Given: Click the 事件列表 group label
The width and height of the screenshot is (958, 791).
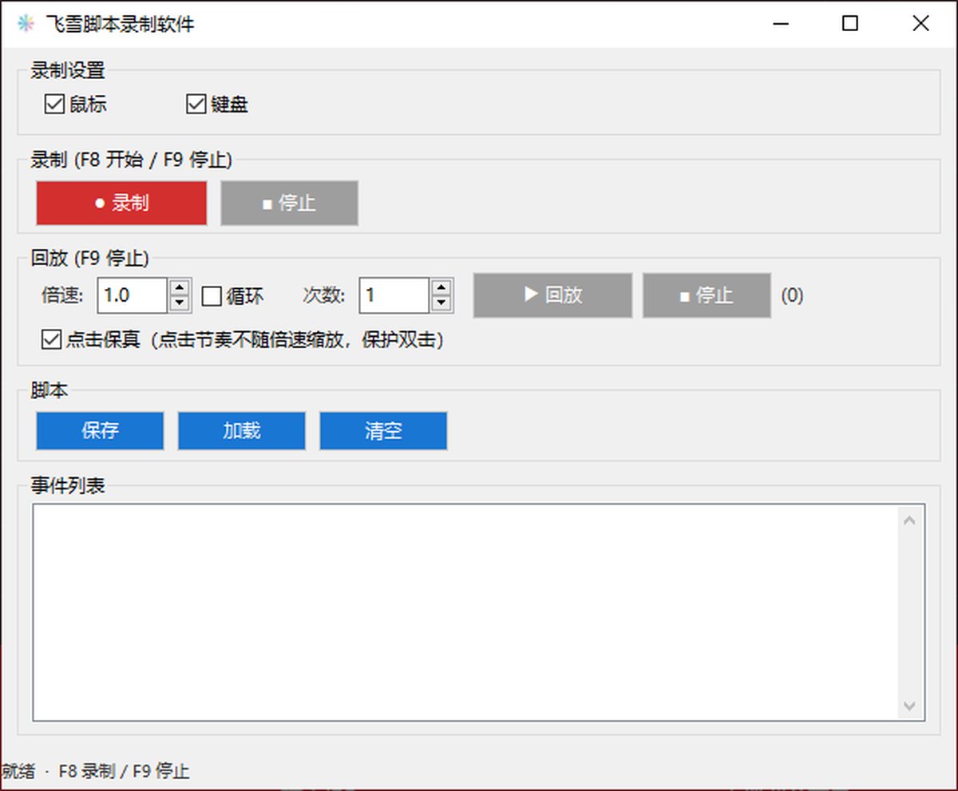Looking at the screenshot, I should click(x=68, y=485).
